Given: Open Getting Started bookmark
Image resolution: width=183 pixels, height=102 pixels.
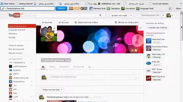Looking at the screenshot, I should point(24,4).
